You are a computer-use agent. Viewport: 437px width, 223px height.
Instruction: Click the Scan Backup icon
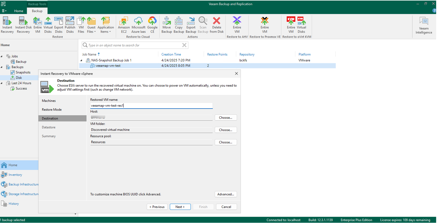[203, 25]
